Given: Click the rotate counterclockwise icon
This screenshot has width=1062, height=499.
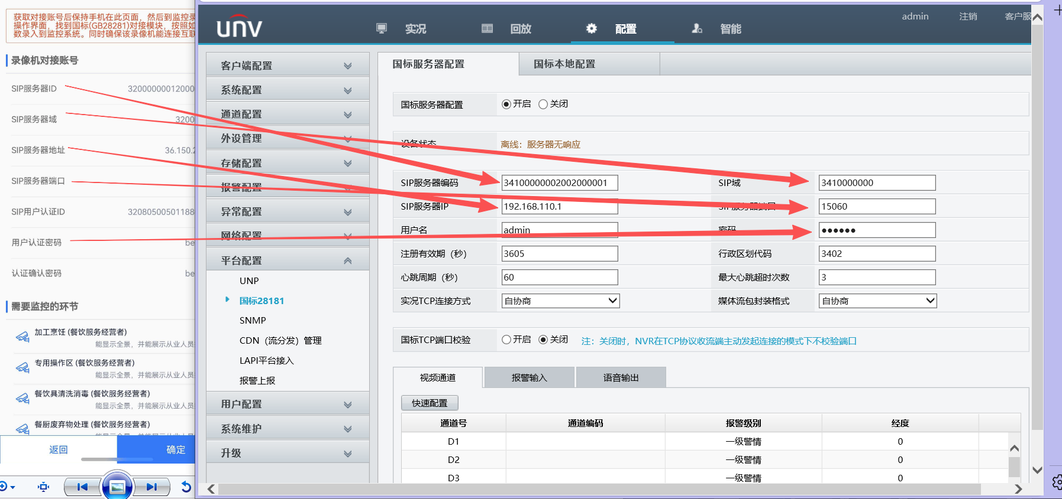Looking at the screenshot, I should click(x=186, y=487).
